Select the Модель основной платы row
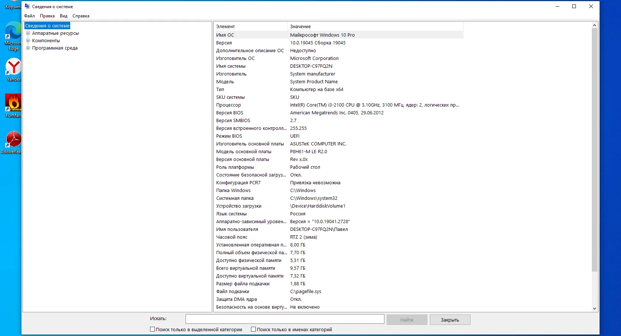The image size is (621, 336). (339, 152)
